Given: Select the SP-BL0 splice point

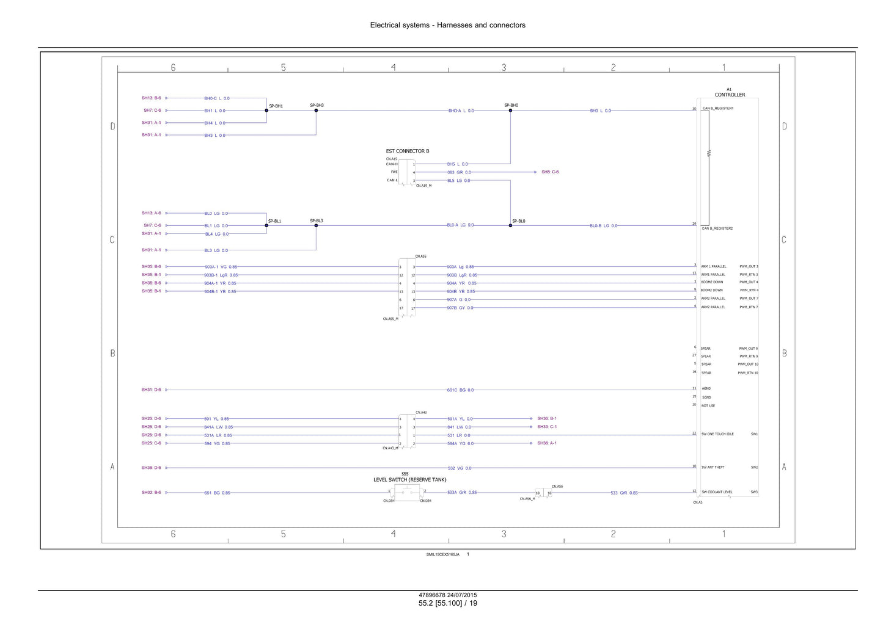Looking at the screenshot, I should [x=510, y=225].
